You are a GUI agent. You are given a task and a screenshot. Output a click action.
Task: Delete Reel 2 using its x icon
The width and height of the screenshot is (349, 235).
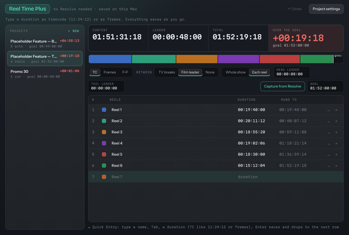tap(336, 121)
